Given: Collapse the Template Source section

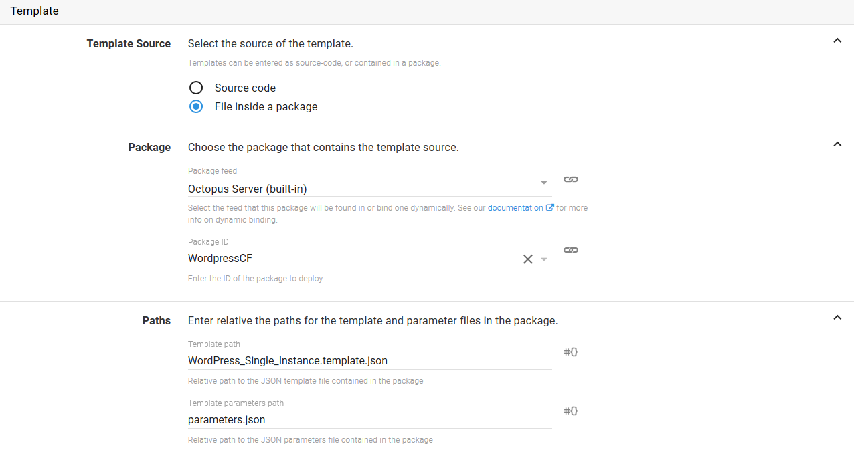Looking at the screenshot, I should click(837, 41).
